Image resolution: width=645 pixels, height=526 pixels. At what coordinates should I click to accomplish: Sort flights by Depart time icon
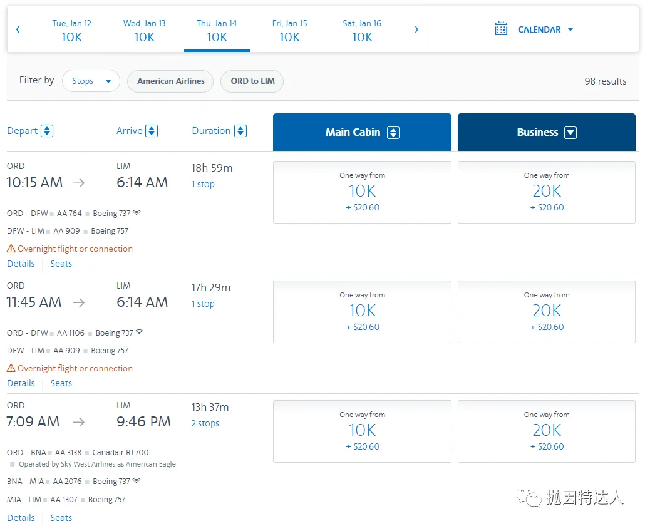pos(47,131)
